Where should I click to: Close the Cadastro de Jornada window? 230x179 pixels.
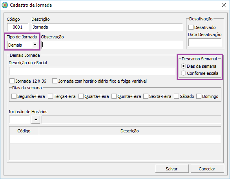[224, 5]
